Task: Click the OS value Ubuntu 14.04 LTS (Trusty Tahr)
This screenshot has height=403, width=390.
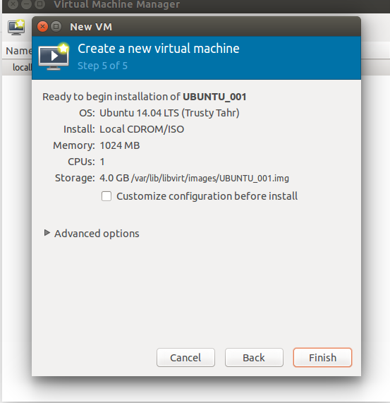Action: click(x=169, y=113)
